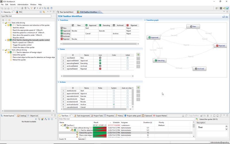Click the diagonal line tool in main toolbar
Image resolution: width=230 pixels, height=144 pixels.
point(28,8)
